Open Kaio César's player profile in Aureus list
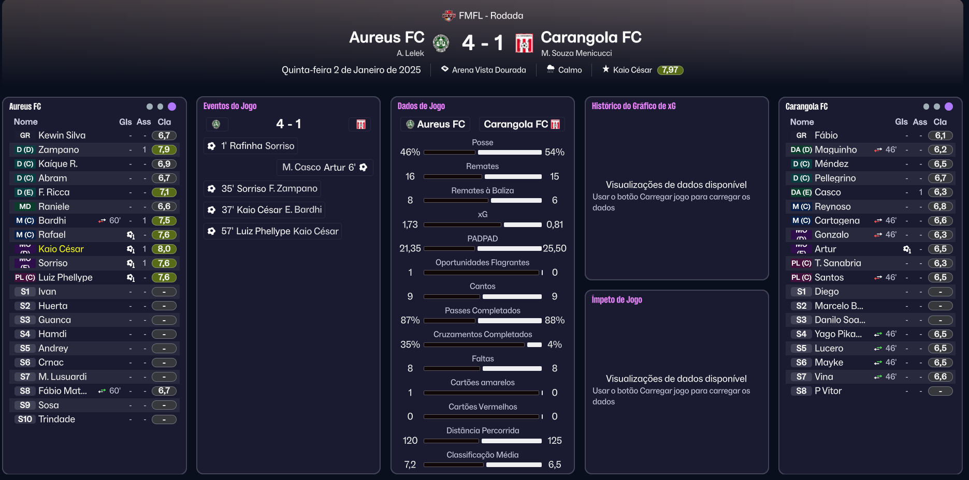 click(x=61, y=249)
